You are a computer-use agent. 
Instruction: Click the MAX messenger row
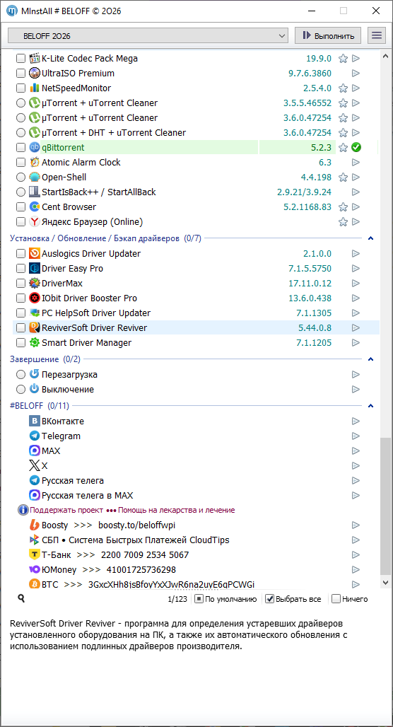point(196,450)
